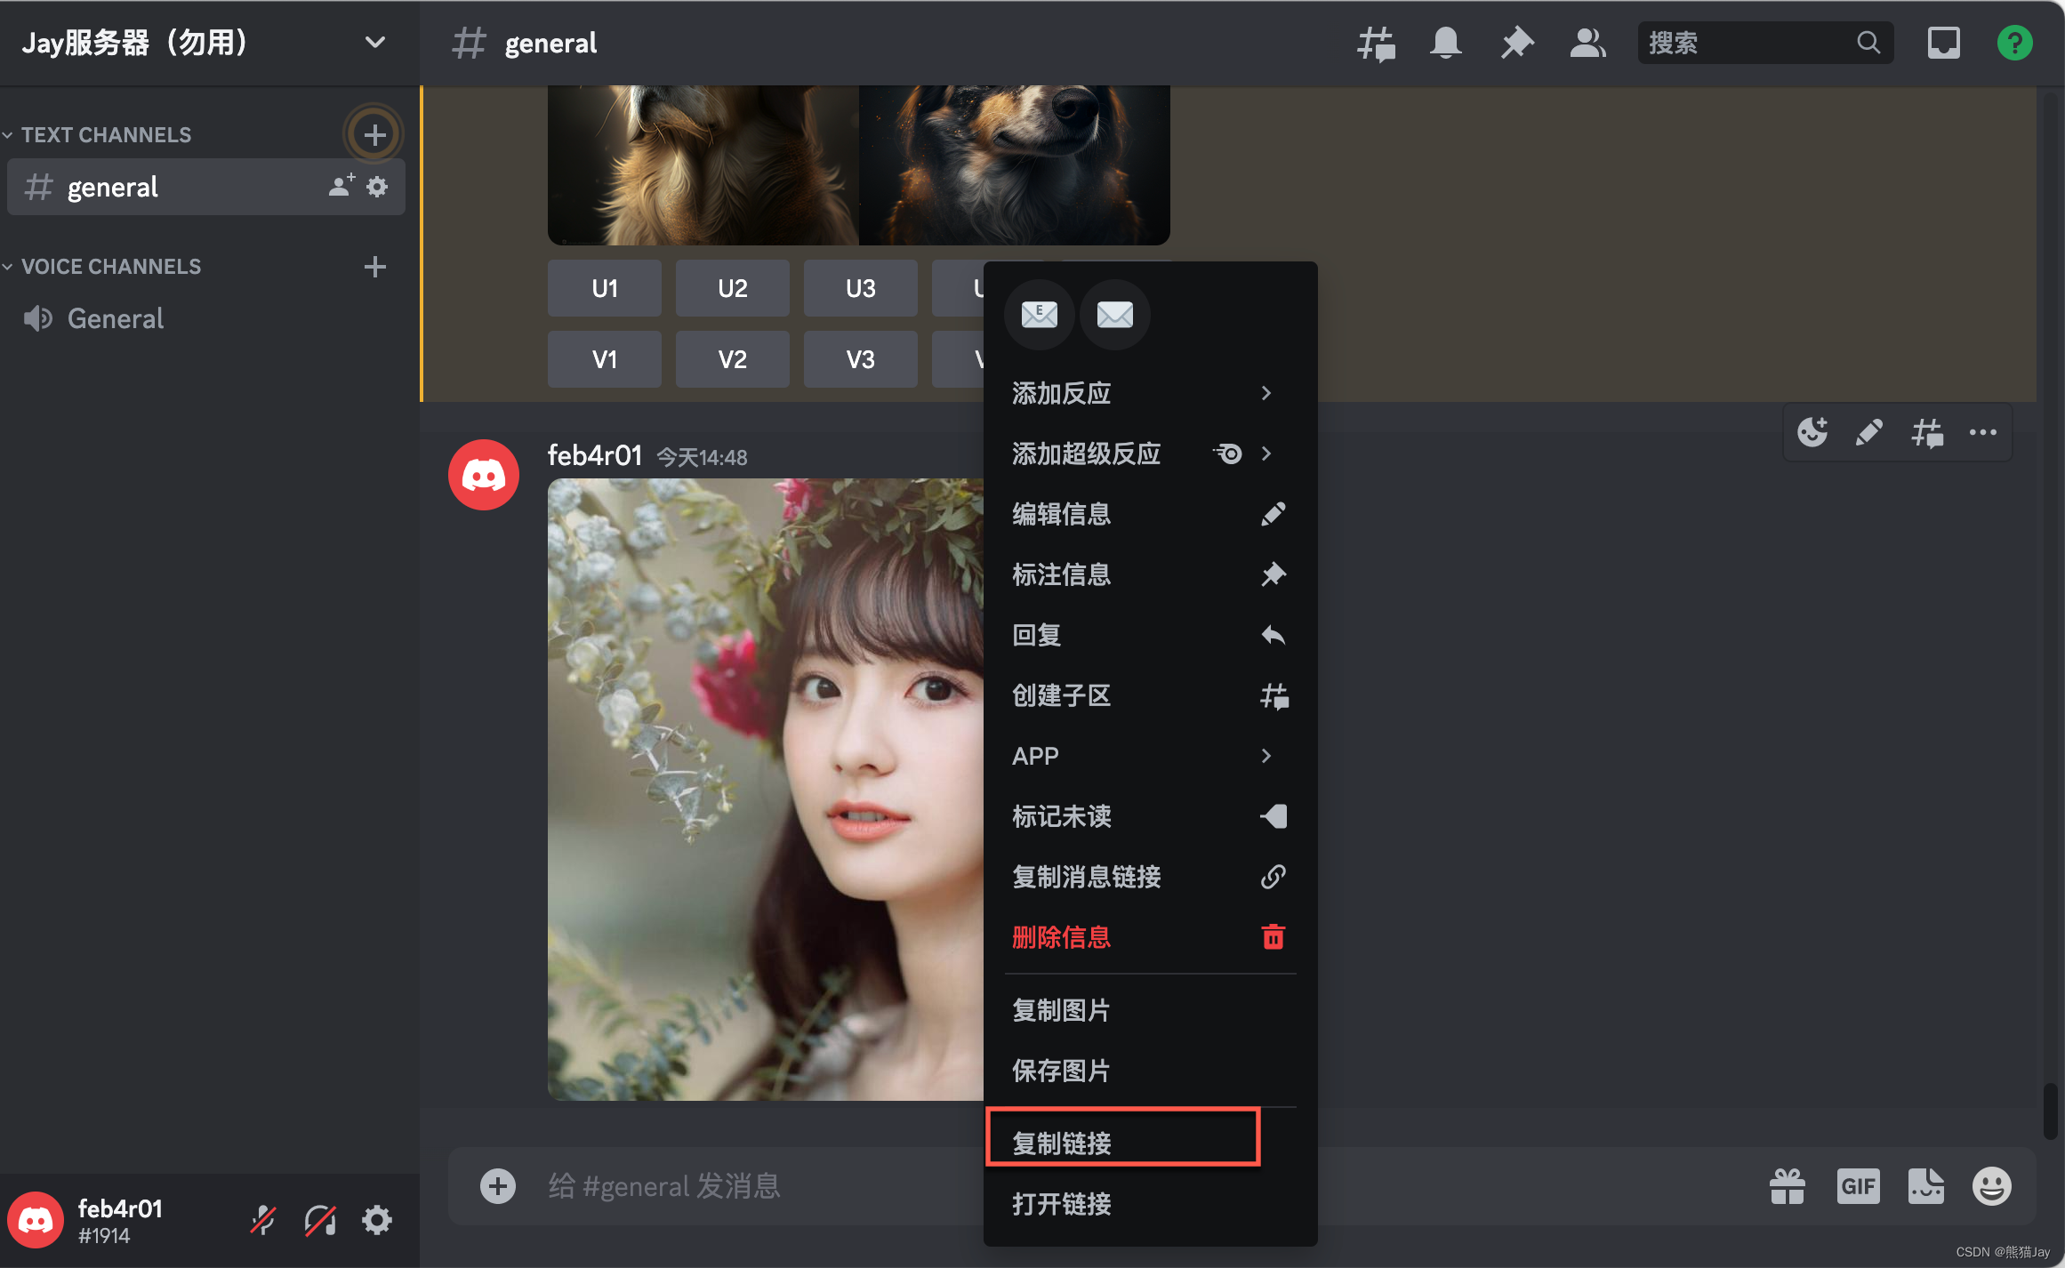Image resolution: width=2065 pixels, height=1268 pixels.
Task: Click the mark as unread flag icon
Action: pyautogui.click(x=1270, y=817)
